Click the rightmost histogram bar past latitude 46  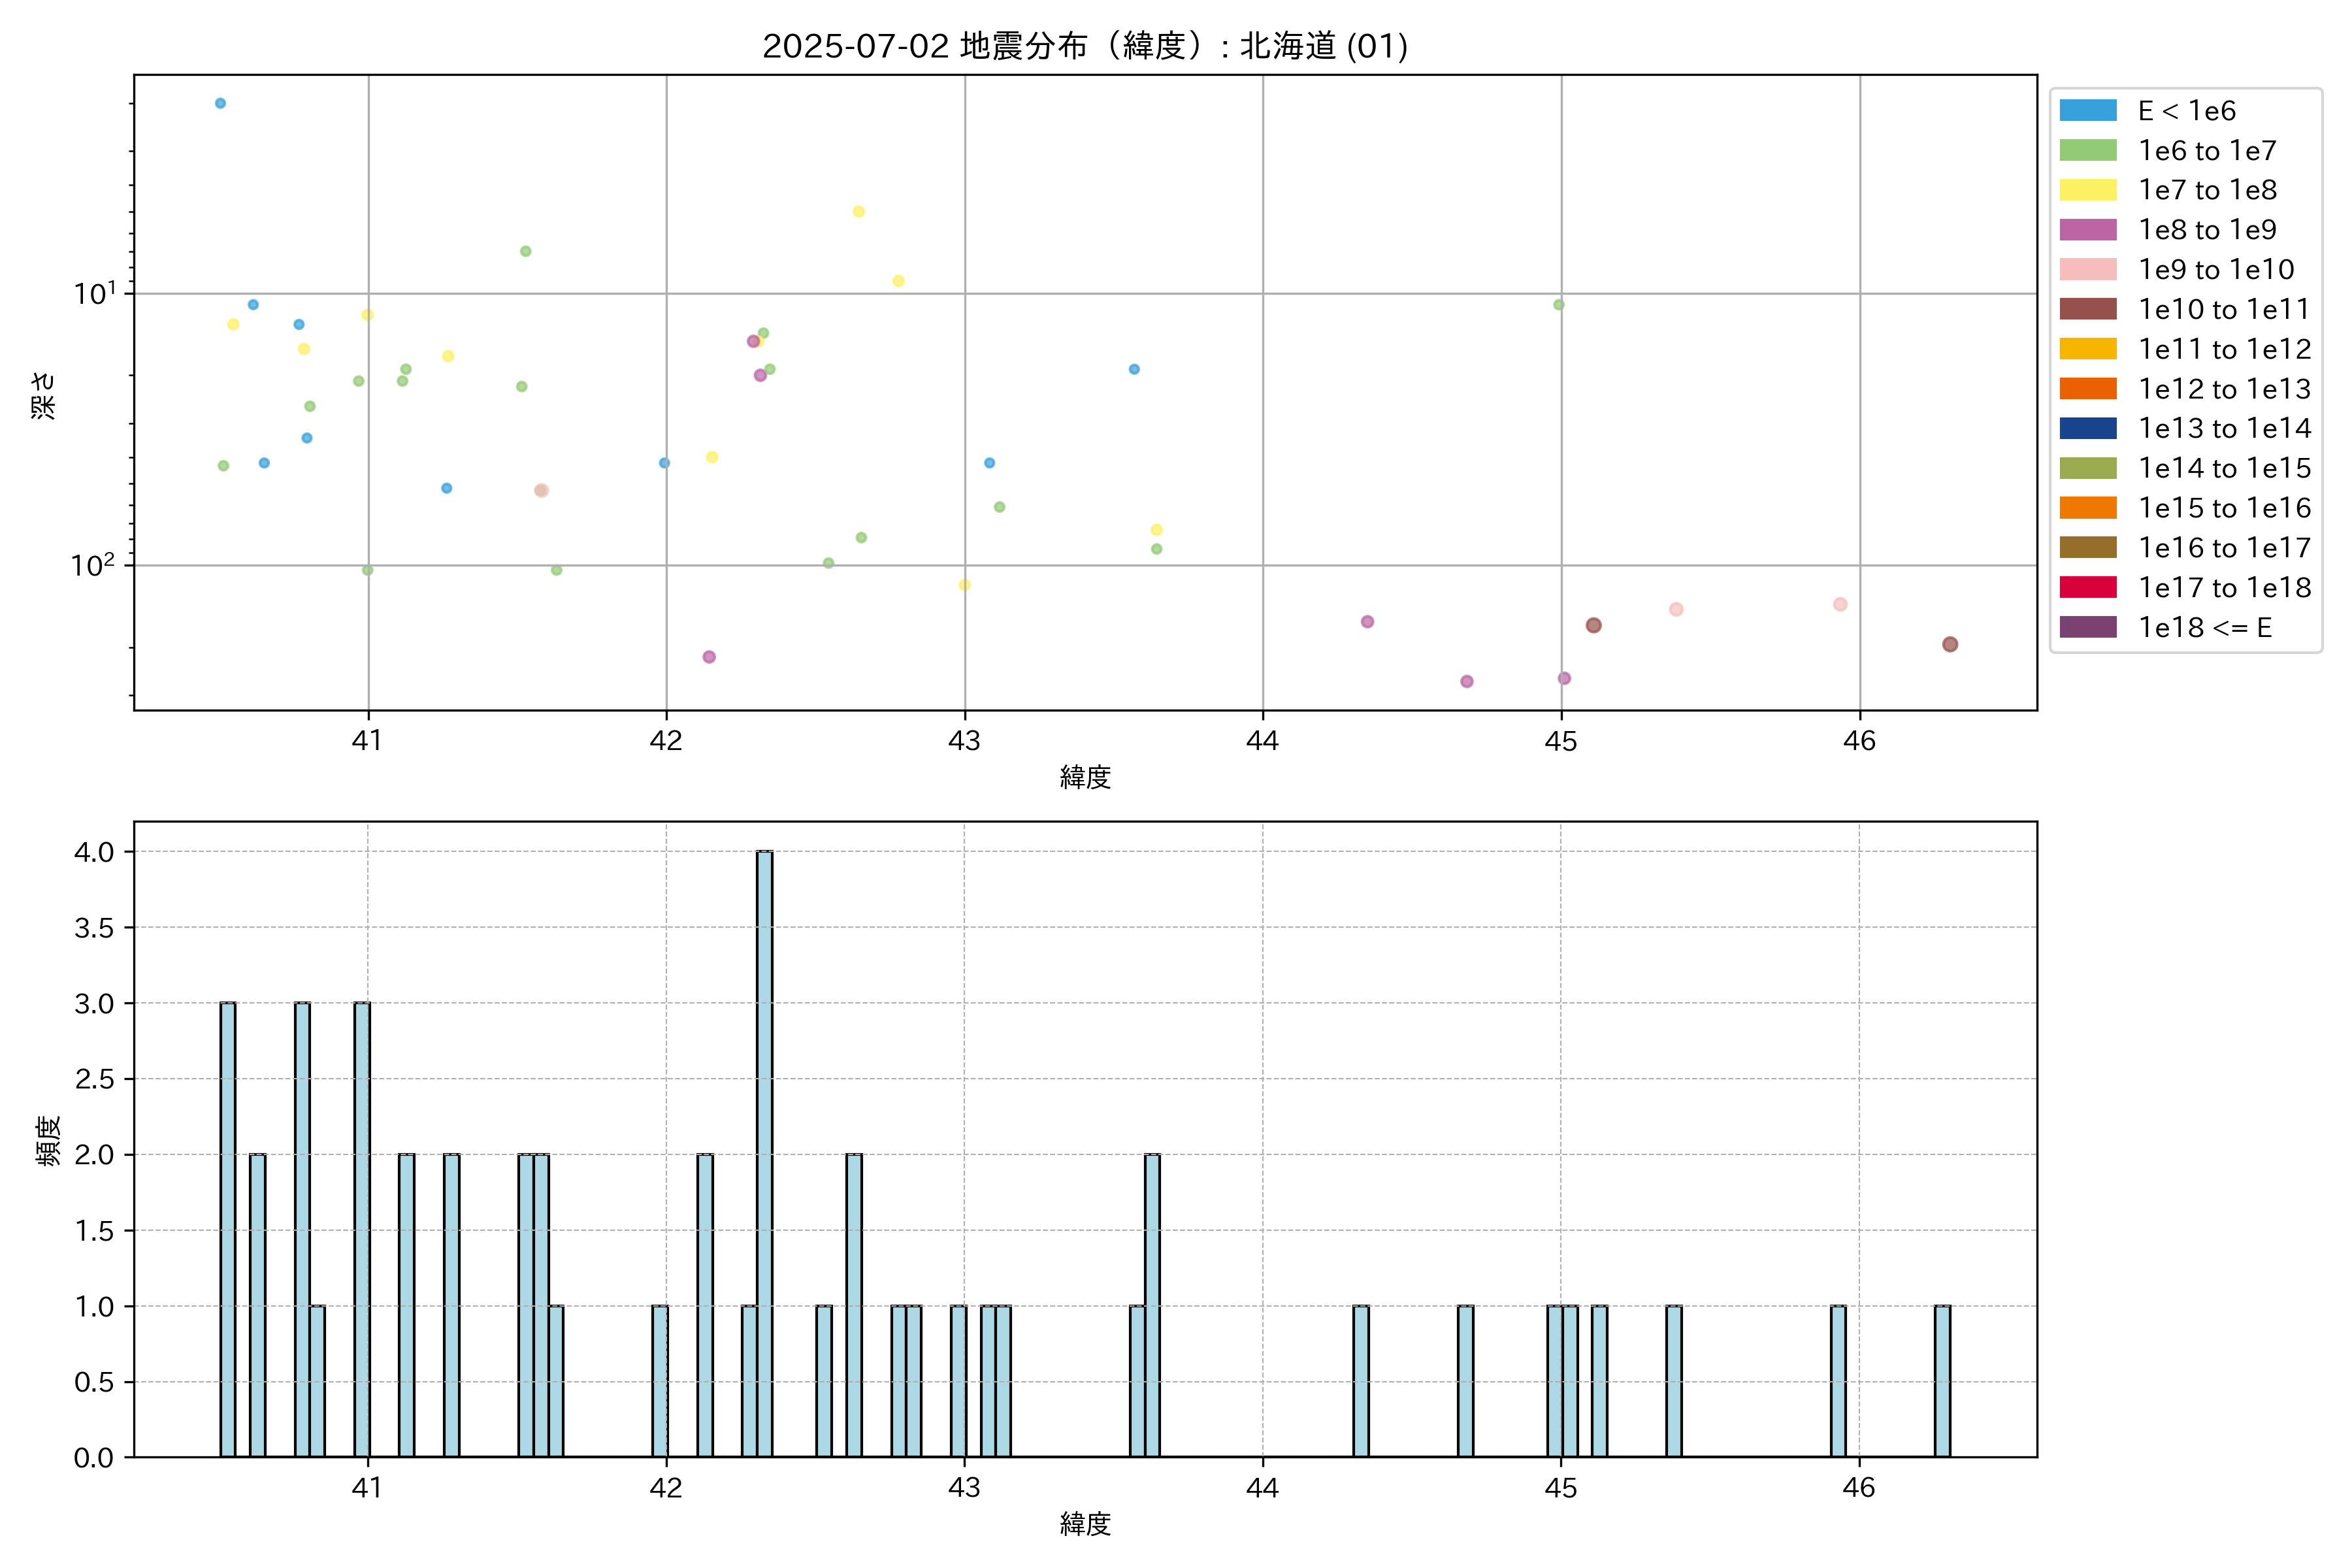point(1942,1380)
